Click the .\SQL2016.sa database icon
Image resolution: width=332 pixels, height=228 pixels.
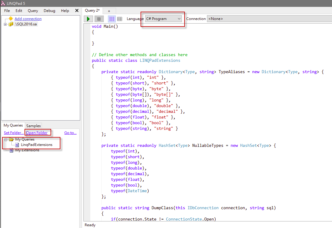(x=11, y=24)
